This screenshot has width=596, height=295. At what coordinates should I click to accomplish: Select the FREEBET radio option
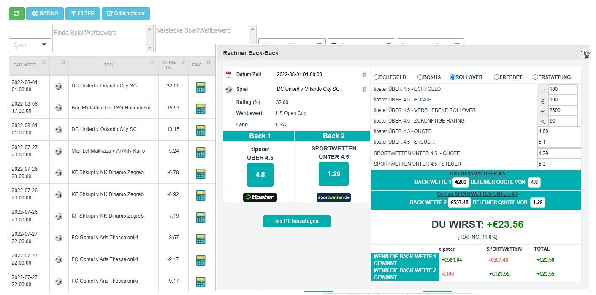(496, 77)
